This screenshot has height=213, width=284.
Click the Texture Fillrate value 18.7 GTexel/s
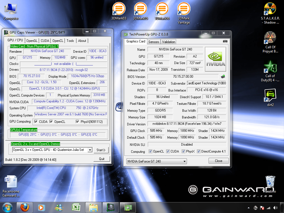pyautogui.click(x=212, y=103)
